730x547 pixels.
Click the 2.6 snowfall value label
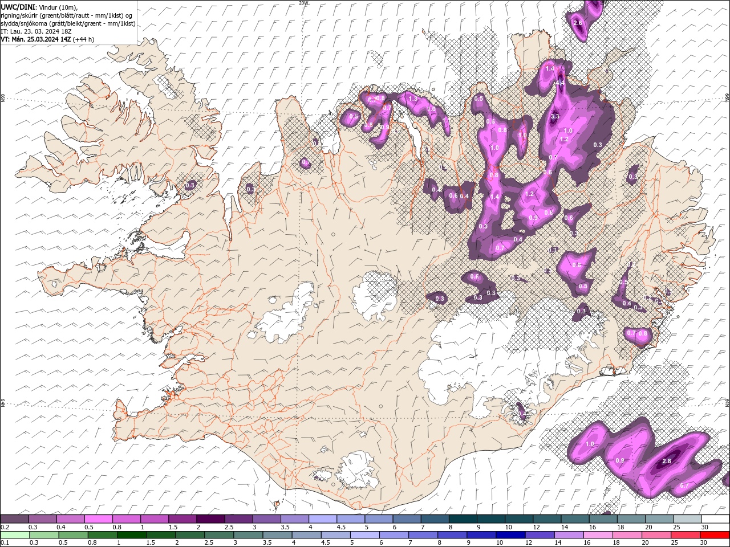coord(577,23)
